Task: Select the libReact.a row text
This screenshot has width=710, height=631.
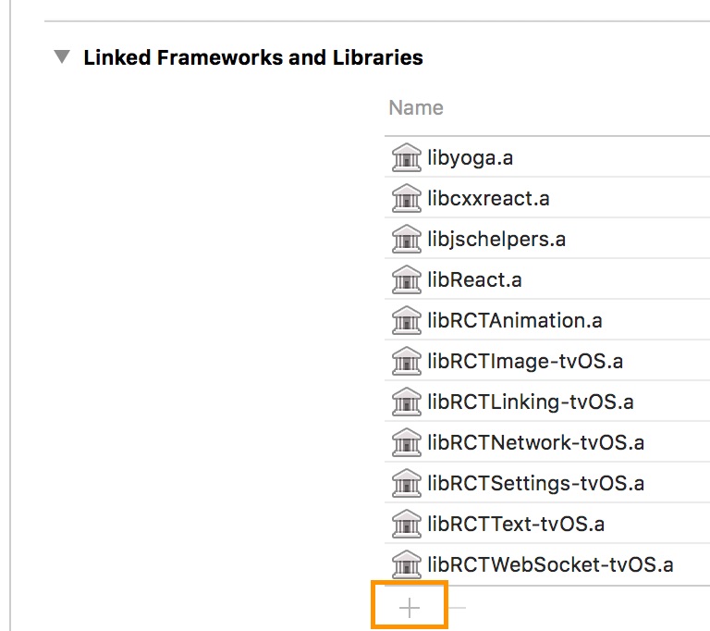Action: click(x=474, y=279)
